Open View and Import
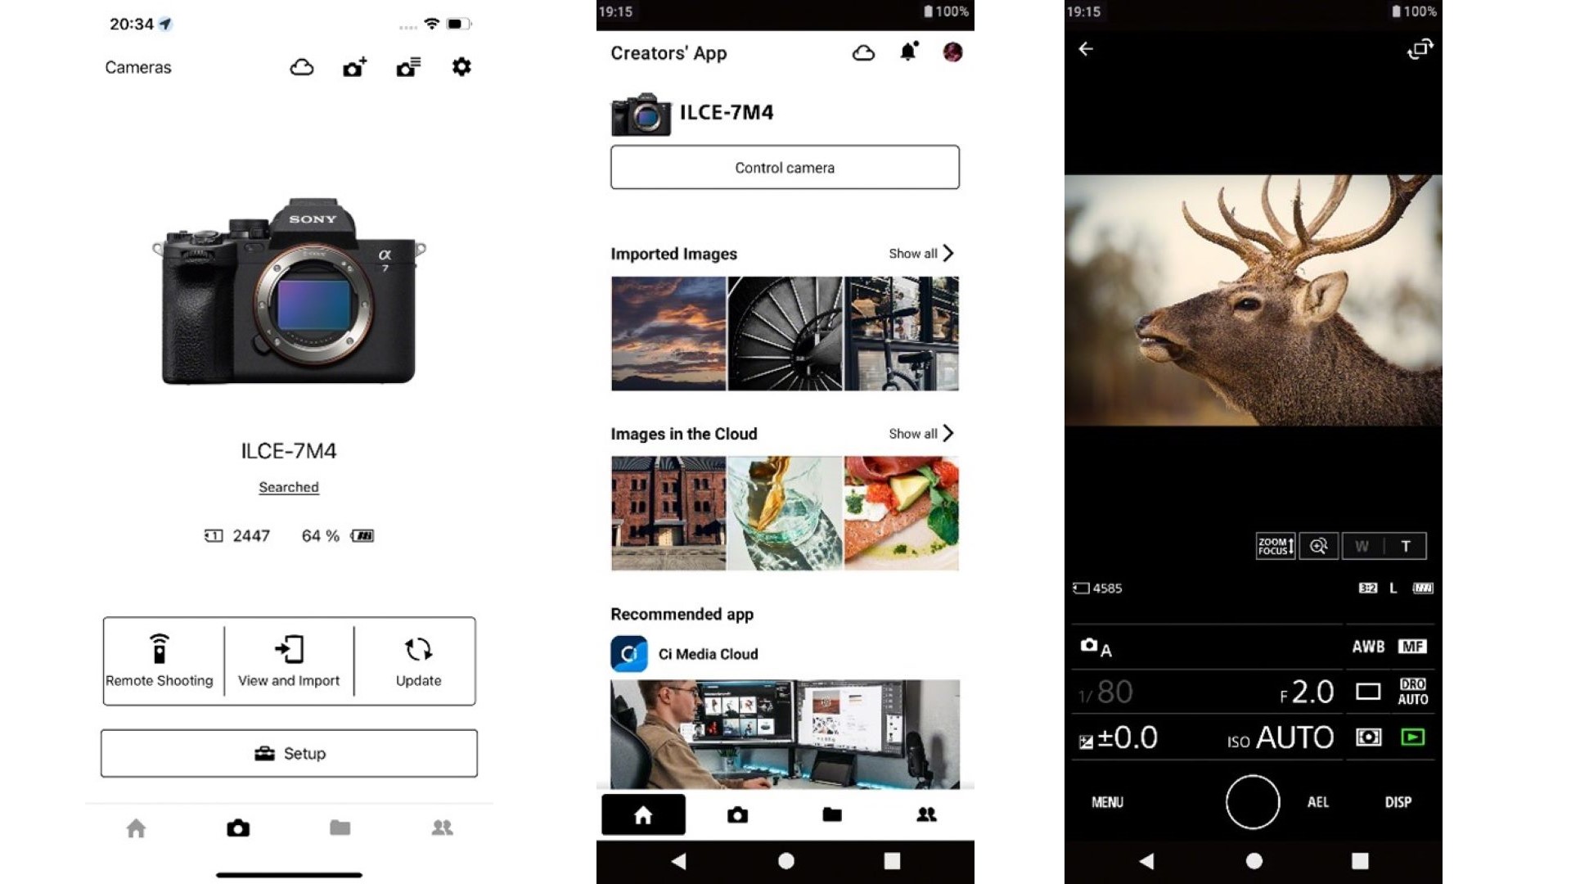 point(289,661)
